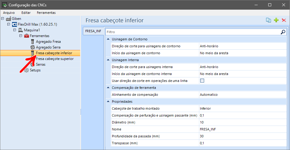Open Alinhamento de compensação Automatico value

(243, 95)
